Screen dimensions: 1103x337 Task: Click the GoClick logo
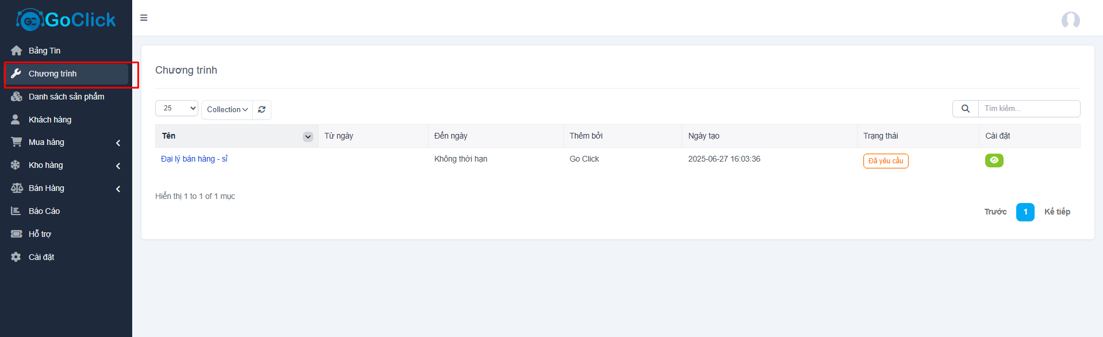(66, 20)
